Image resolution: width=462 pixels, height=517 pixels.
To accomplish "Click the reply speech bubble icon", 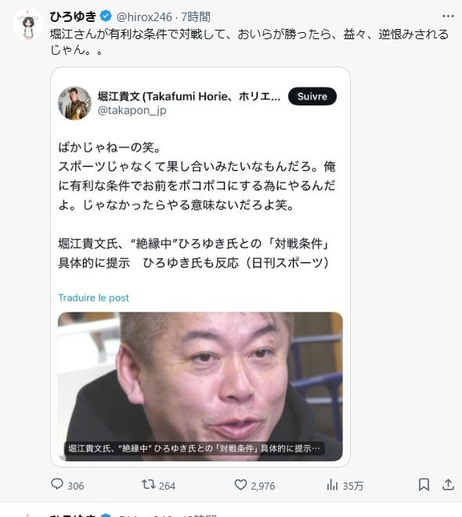I will 57,484.
